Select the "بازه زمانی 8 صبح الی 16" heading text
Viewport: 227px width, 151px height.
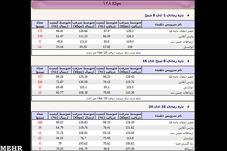pyautogui.click(x=163, y=61)
